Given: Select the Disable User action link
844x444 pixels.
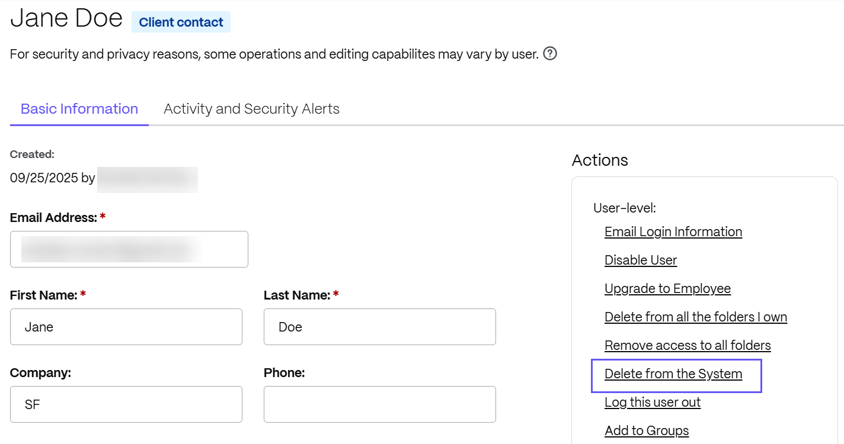Looking at the screenshot, I should tap(640, 260).
